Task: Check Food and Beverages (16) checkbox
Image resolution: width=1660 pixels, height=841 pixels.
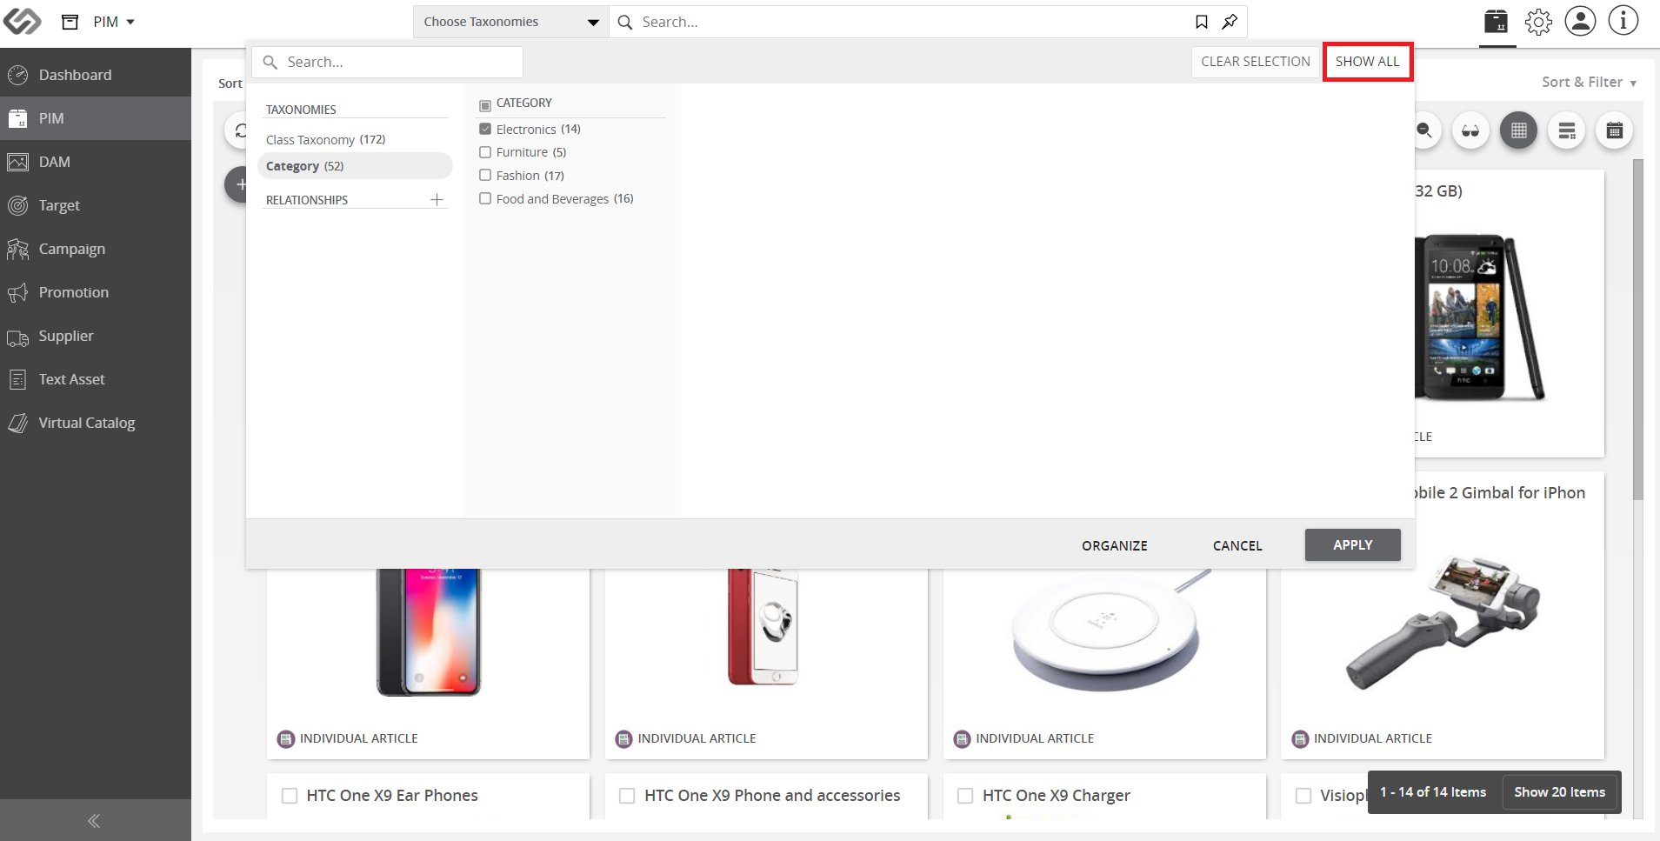Action: (x=485, y=199)
